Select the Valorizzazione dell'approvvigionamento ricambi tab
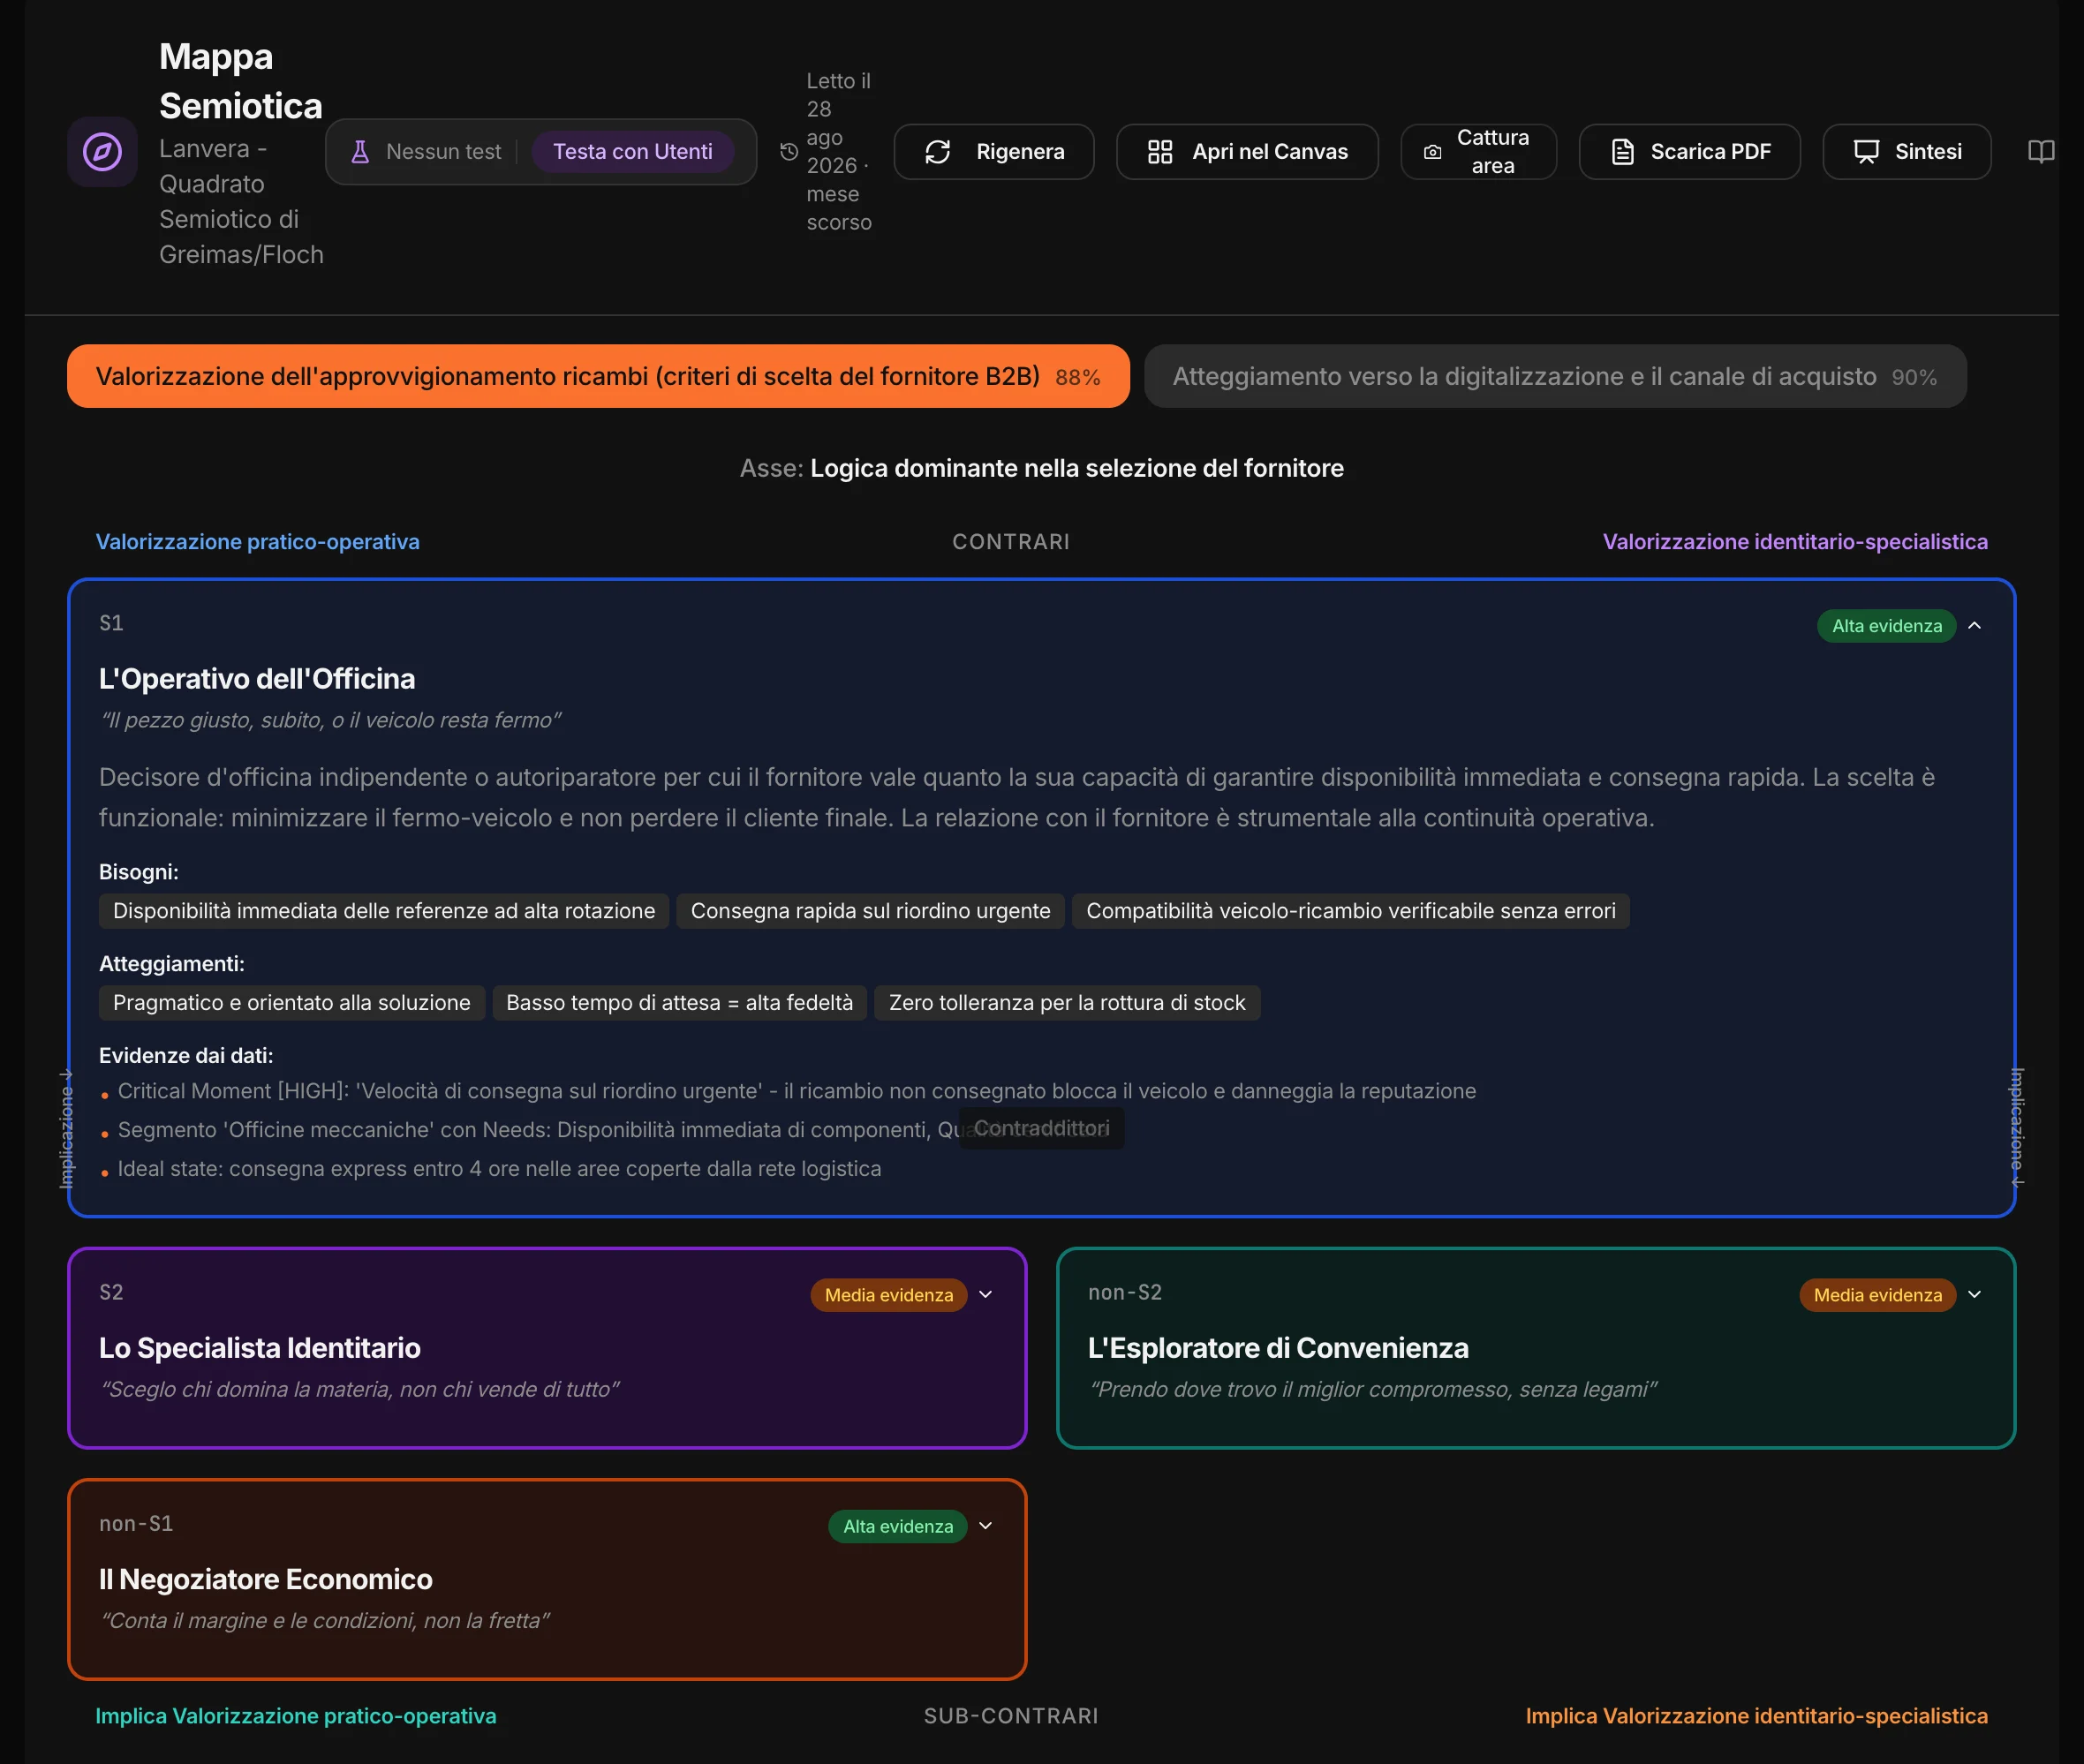 tap(598, 376)
